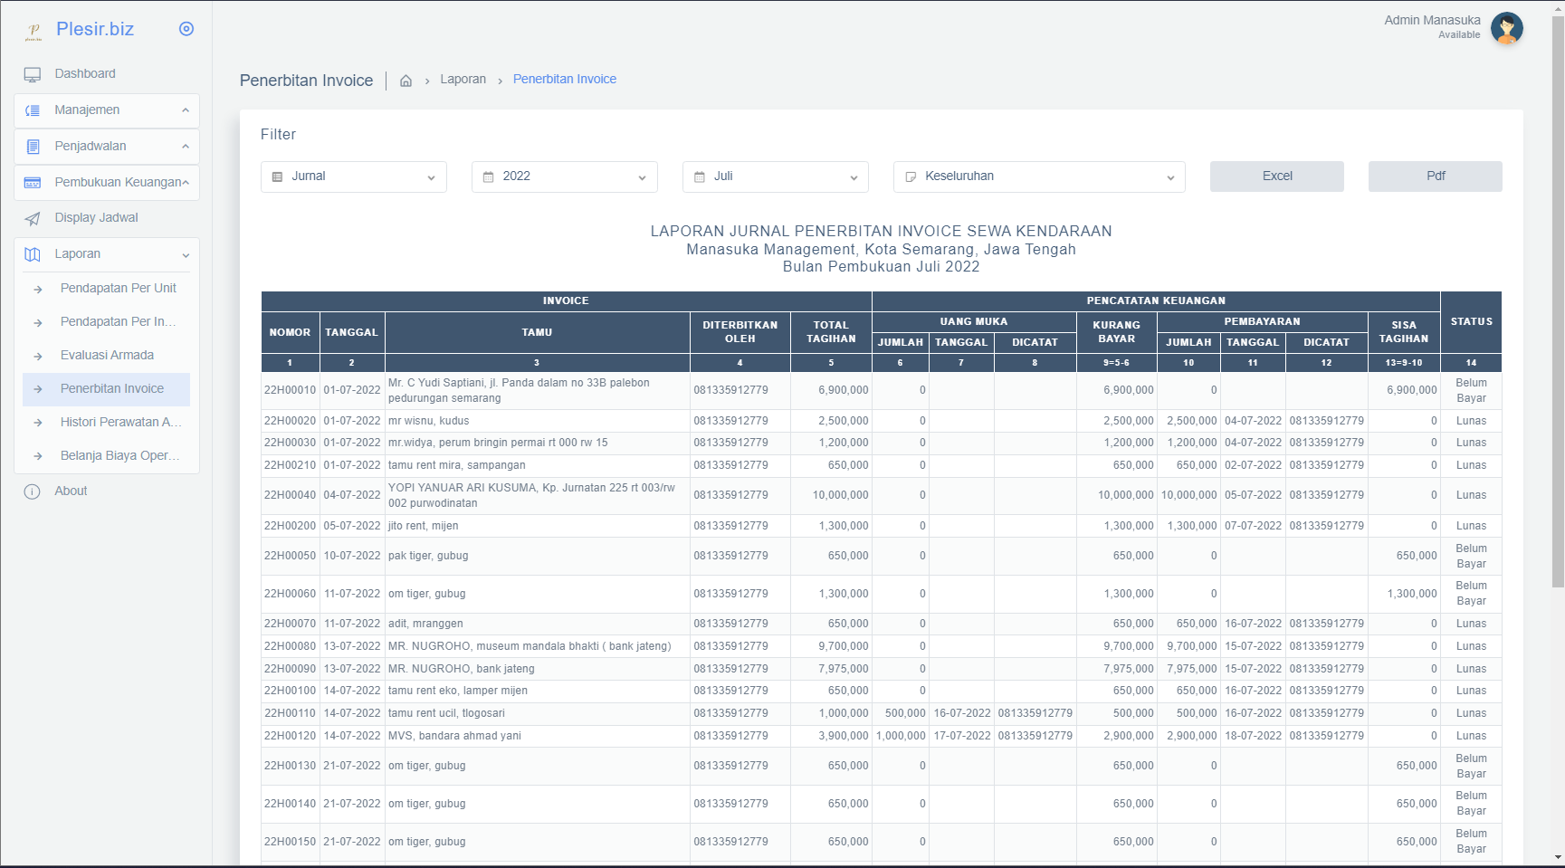The width and height of the screenshot is (1565, 868).
Task: Click the About info icon
Action: 33,491
